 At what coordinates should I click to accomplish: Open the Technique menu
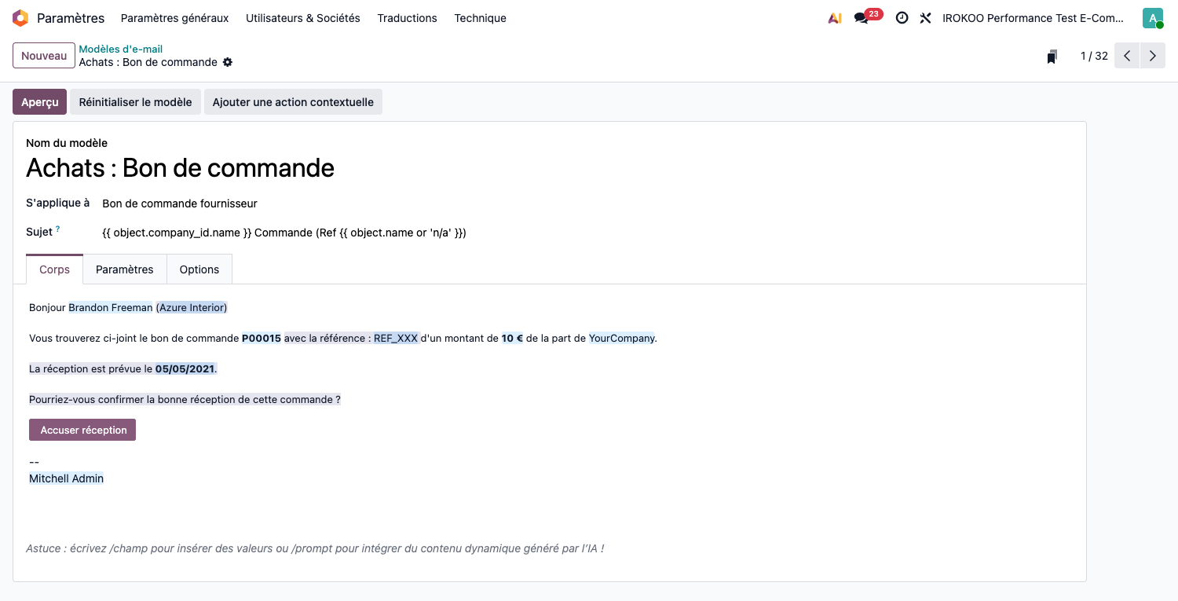coord(480,18)
